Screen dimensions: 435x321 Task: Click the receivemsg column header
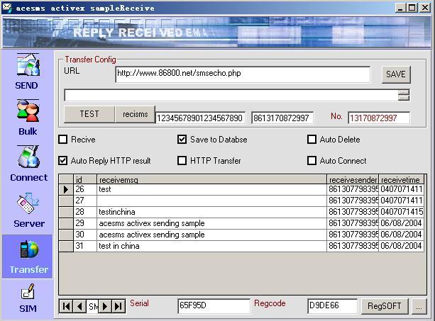(211, 180)
